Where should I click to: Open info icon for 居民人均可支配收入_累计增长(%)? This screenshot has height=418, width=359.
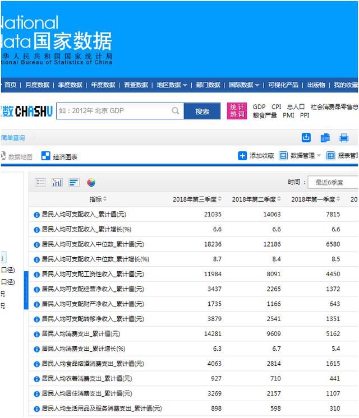tap(36, 230)
